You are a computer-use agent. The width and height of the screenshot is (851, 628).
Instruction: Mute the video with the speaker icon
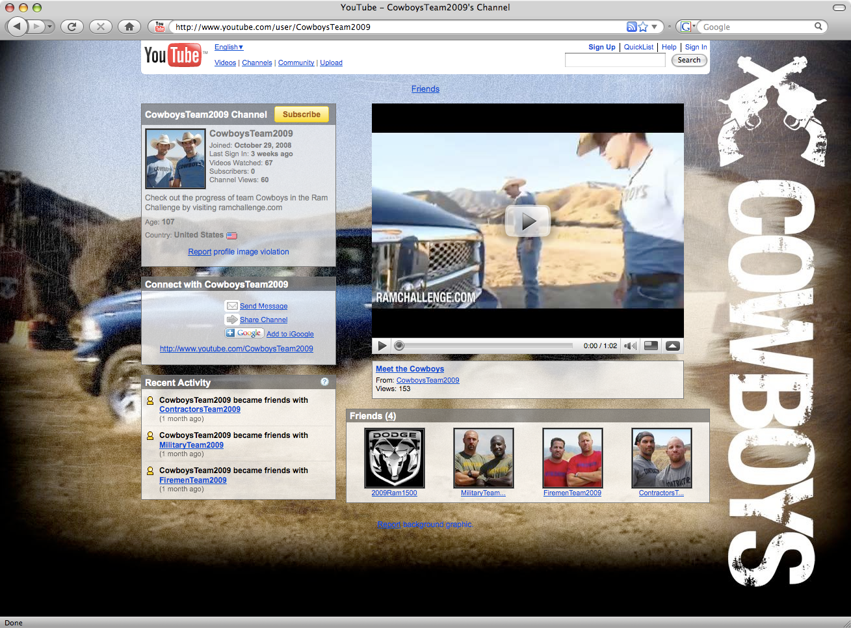click(x=630, y=346)
